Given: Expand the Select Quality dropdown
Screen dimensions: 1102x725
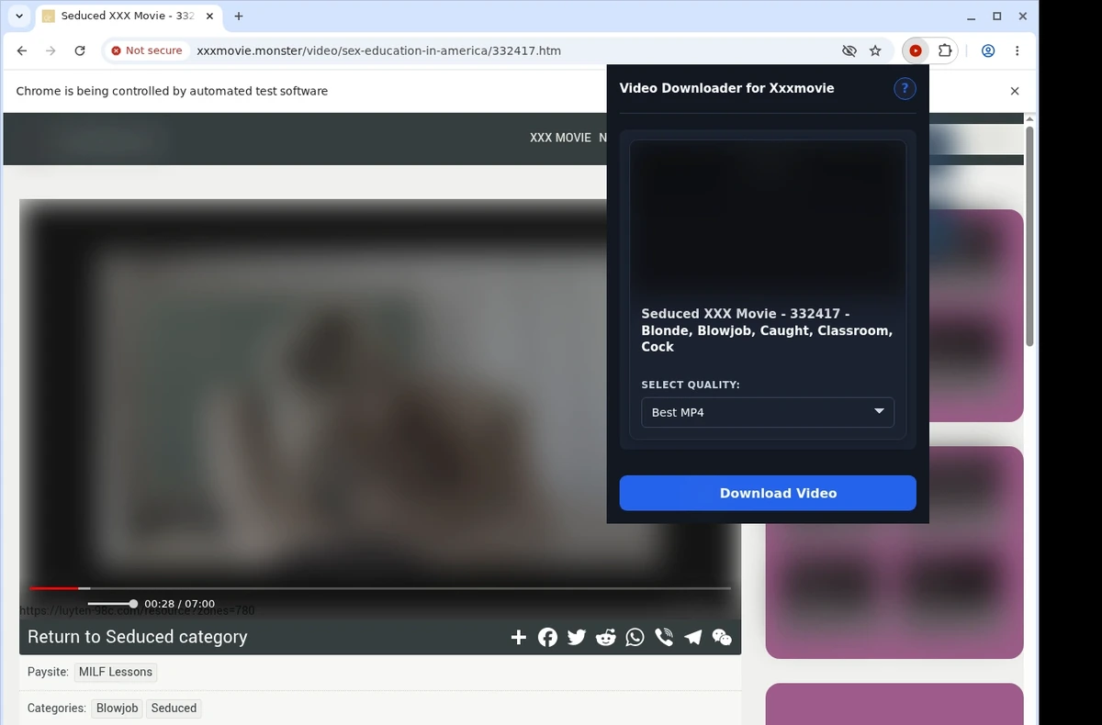Looking at the screenshot, I should tap(768, 412).
